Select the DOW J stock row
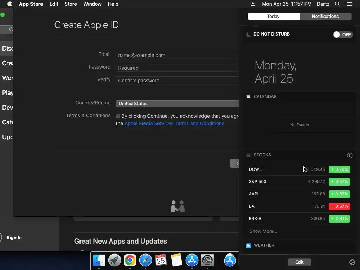The width and height of the screenshot is (360, 270). click(300, 169)
